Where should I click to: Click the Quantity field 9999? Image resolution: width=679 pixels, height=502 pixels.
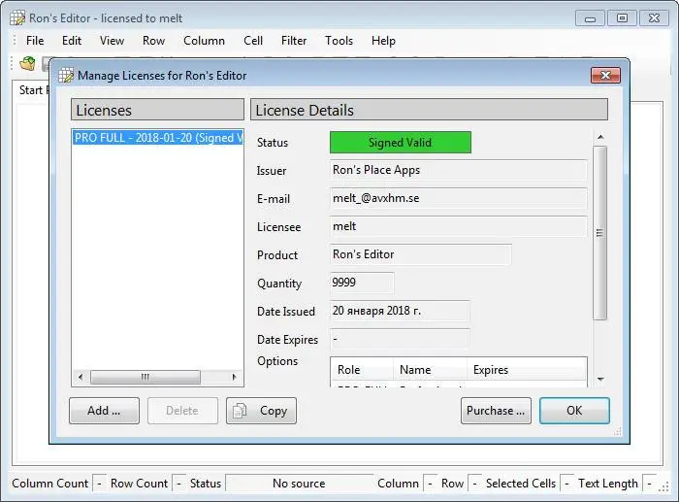(362, 283)
